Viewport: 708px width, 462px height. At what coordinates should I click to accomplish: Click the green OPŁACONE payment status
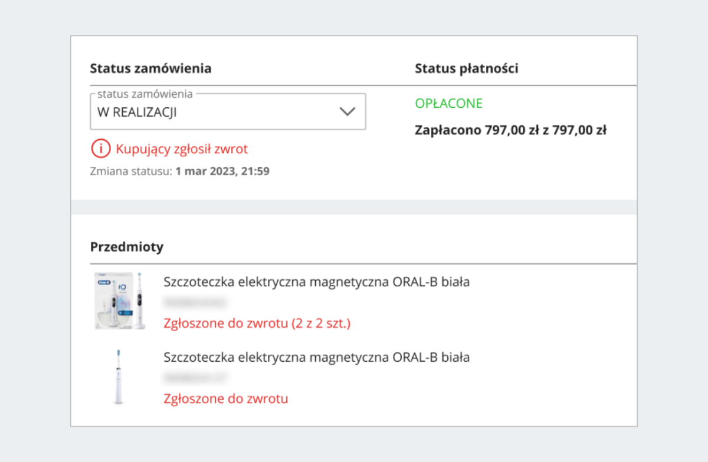click(448, 104)
